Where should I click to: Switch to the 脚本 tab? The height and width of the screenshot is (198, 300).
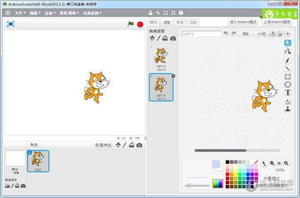[x=153, y=22]
